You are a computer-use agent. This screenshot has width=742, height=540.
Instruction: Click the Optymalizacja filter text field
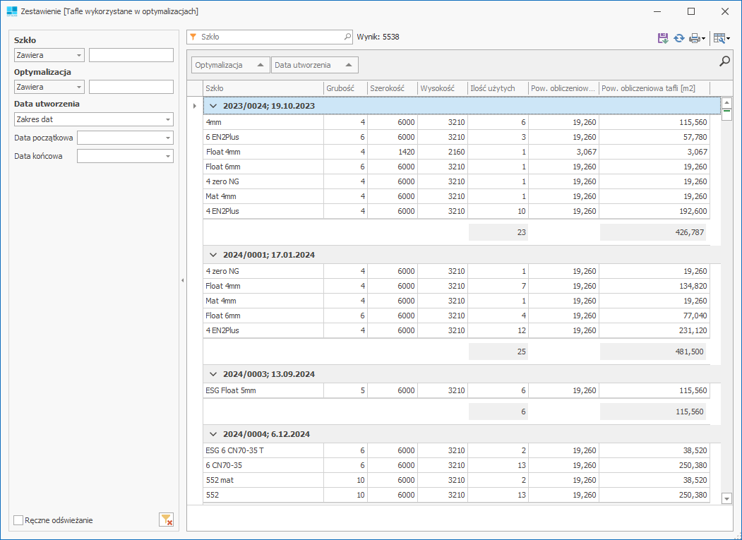click(x=131, y=87)
